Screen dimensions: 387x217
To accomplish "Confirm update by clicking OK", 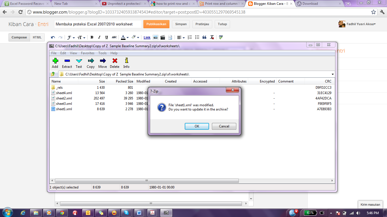I will click(197, 126).
